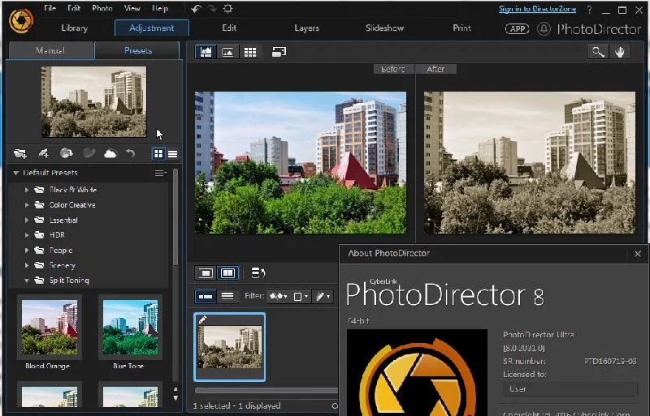Screen dimensions: 650x416
Task: Switch to the Layers module tab
Action: (x=306, y=28)
